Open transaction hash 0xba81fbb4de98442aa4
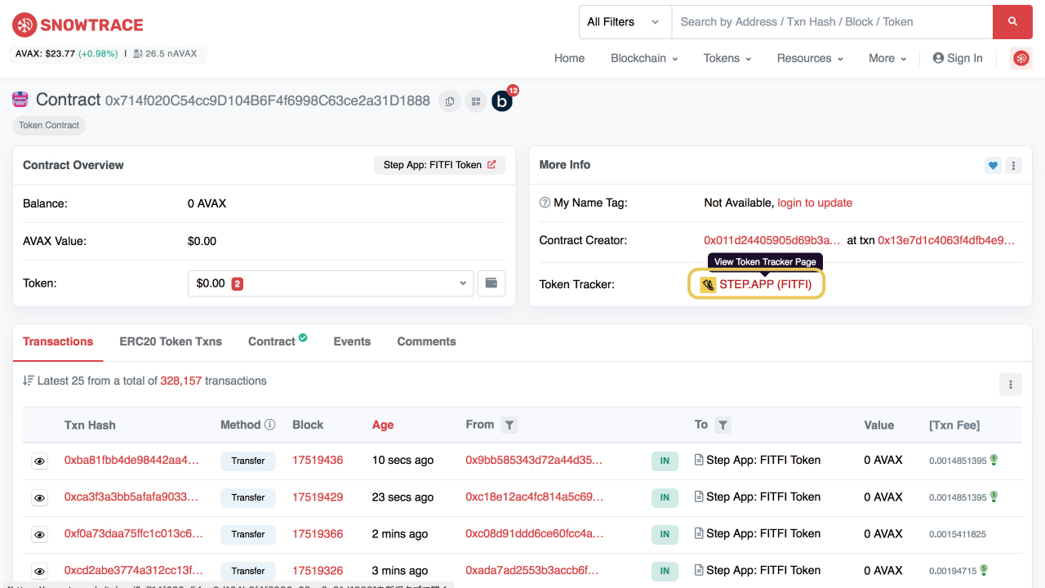 point(131,460)
